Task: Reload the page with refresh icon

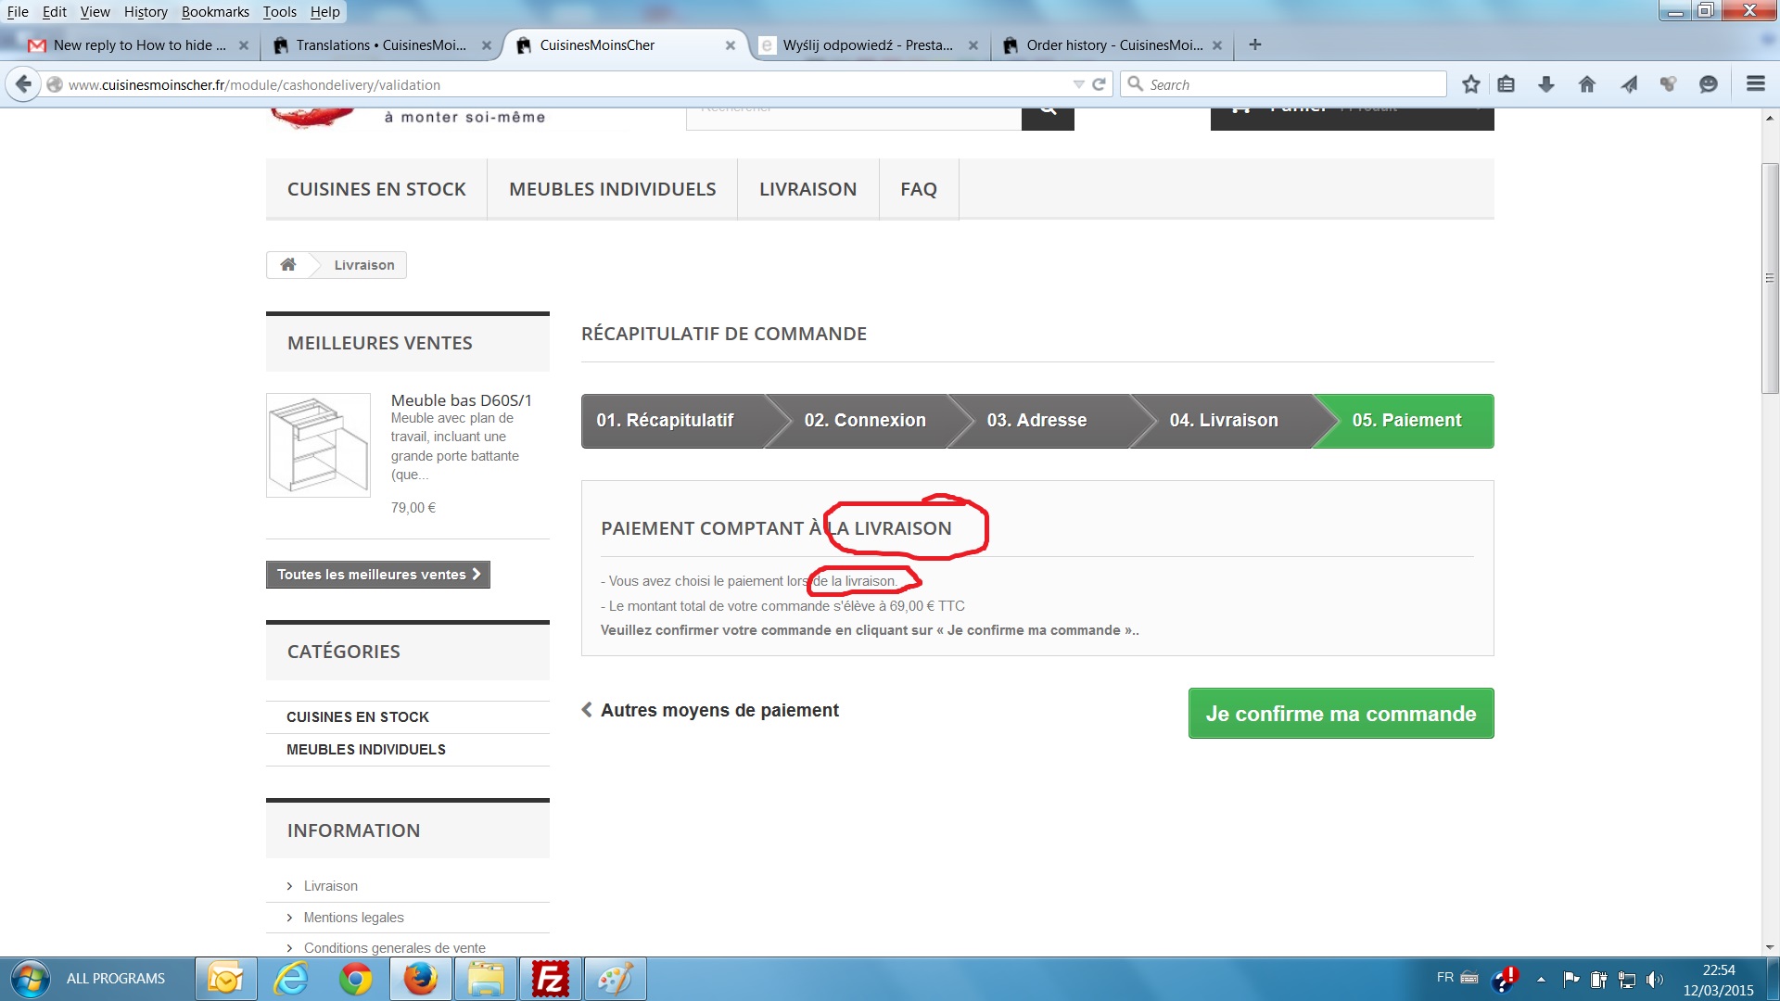Action: (1100, 84)
